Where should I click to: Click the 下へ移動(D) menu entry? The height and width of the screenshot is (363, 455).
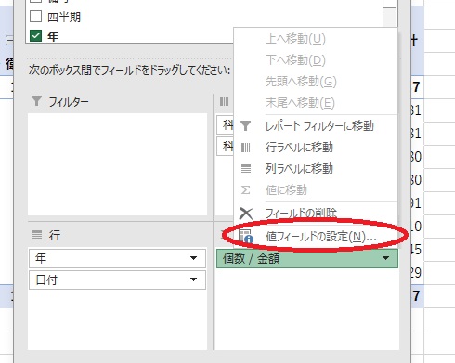point(316,60)
